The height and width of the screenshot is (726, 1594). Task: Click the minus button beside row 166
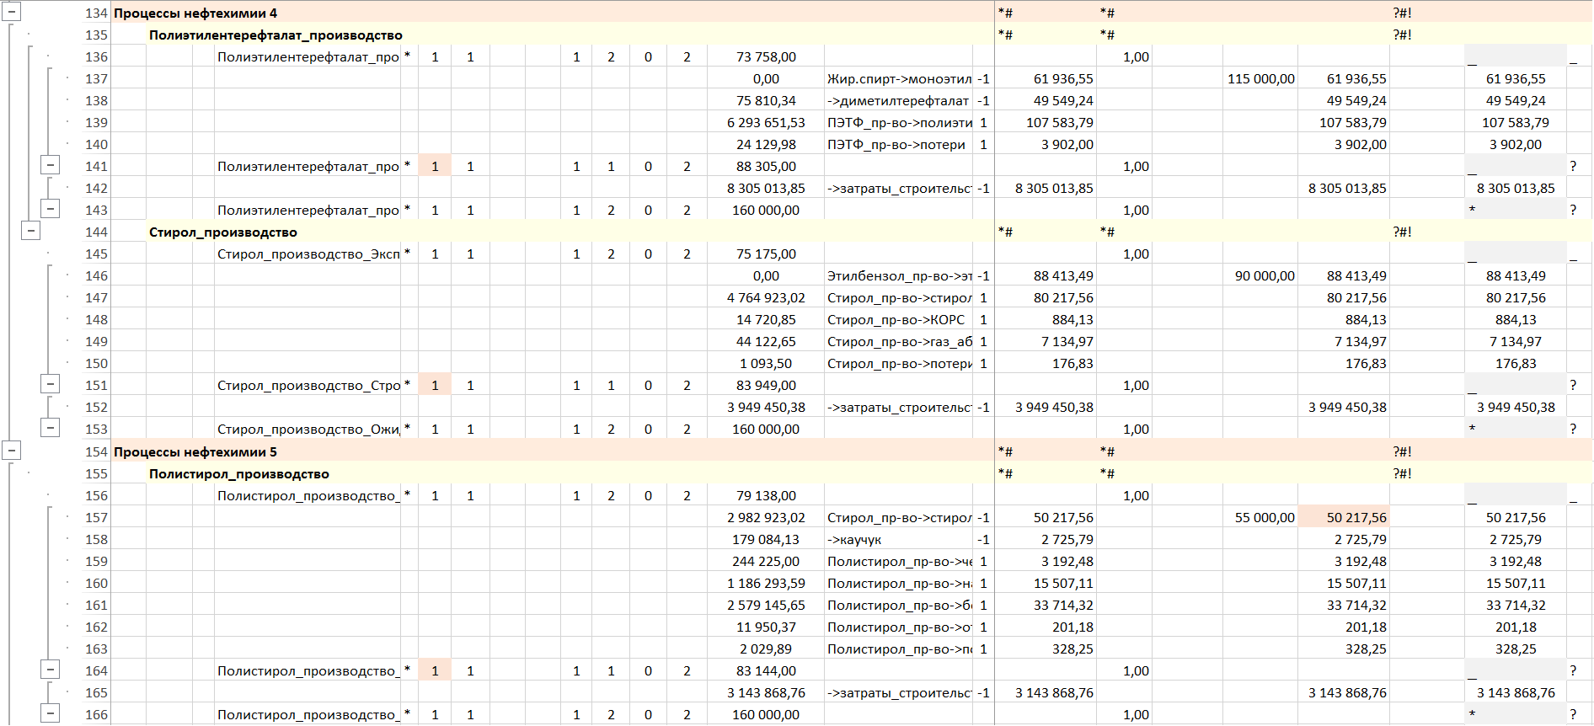coord(51,713)
